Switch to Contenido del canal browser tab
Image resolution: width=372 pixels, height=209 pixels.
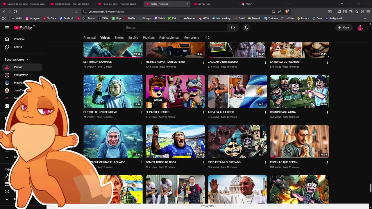tap(24, 4)
